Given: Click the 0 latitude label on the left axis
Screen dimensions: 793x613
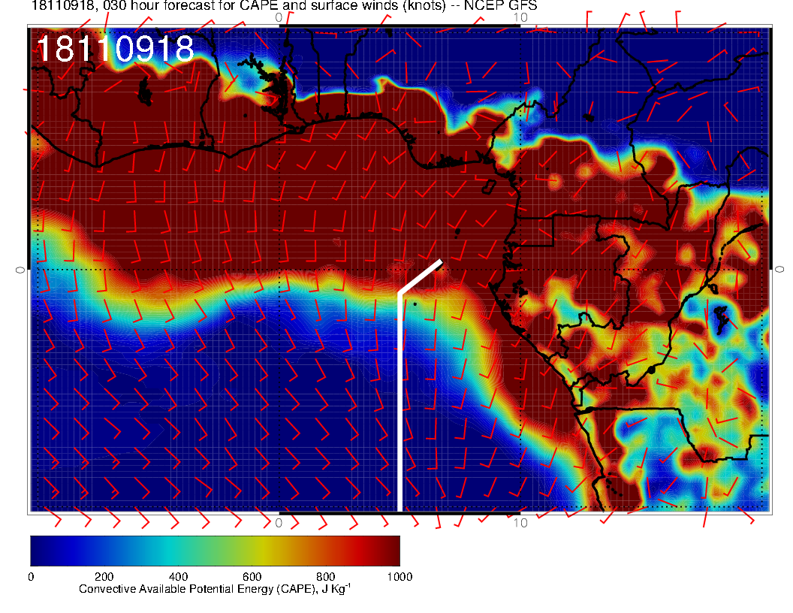Looking at the screenshot, I should click(x=20, y=270).
